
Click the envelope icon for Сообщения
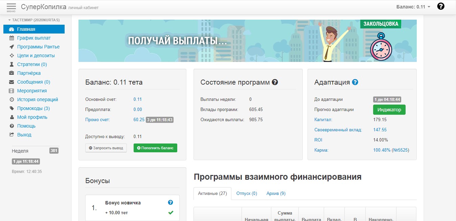coord(12,82)
